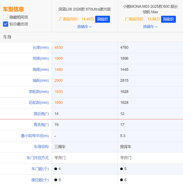
Task: Click the 最小转弯半径(m) label
Action: click(35, 136)
